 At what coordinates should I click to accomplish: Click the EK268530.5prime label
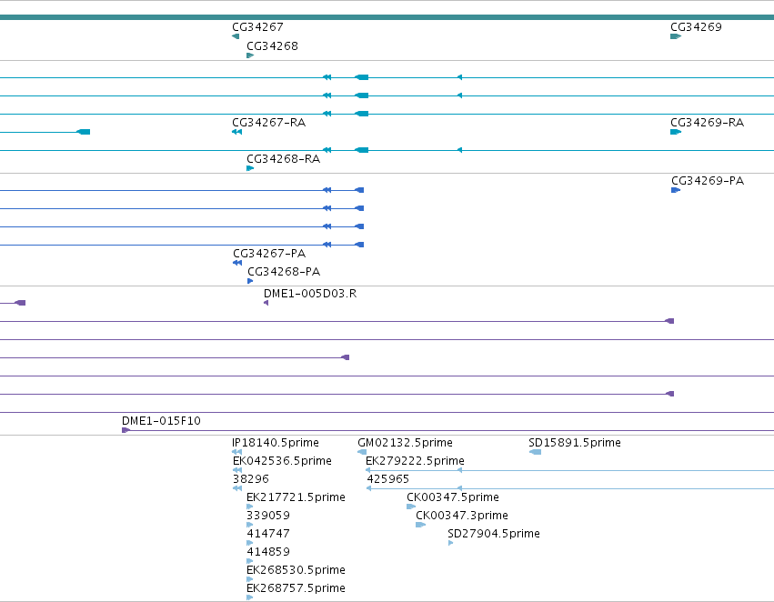297,570
